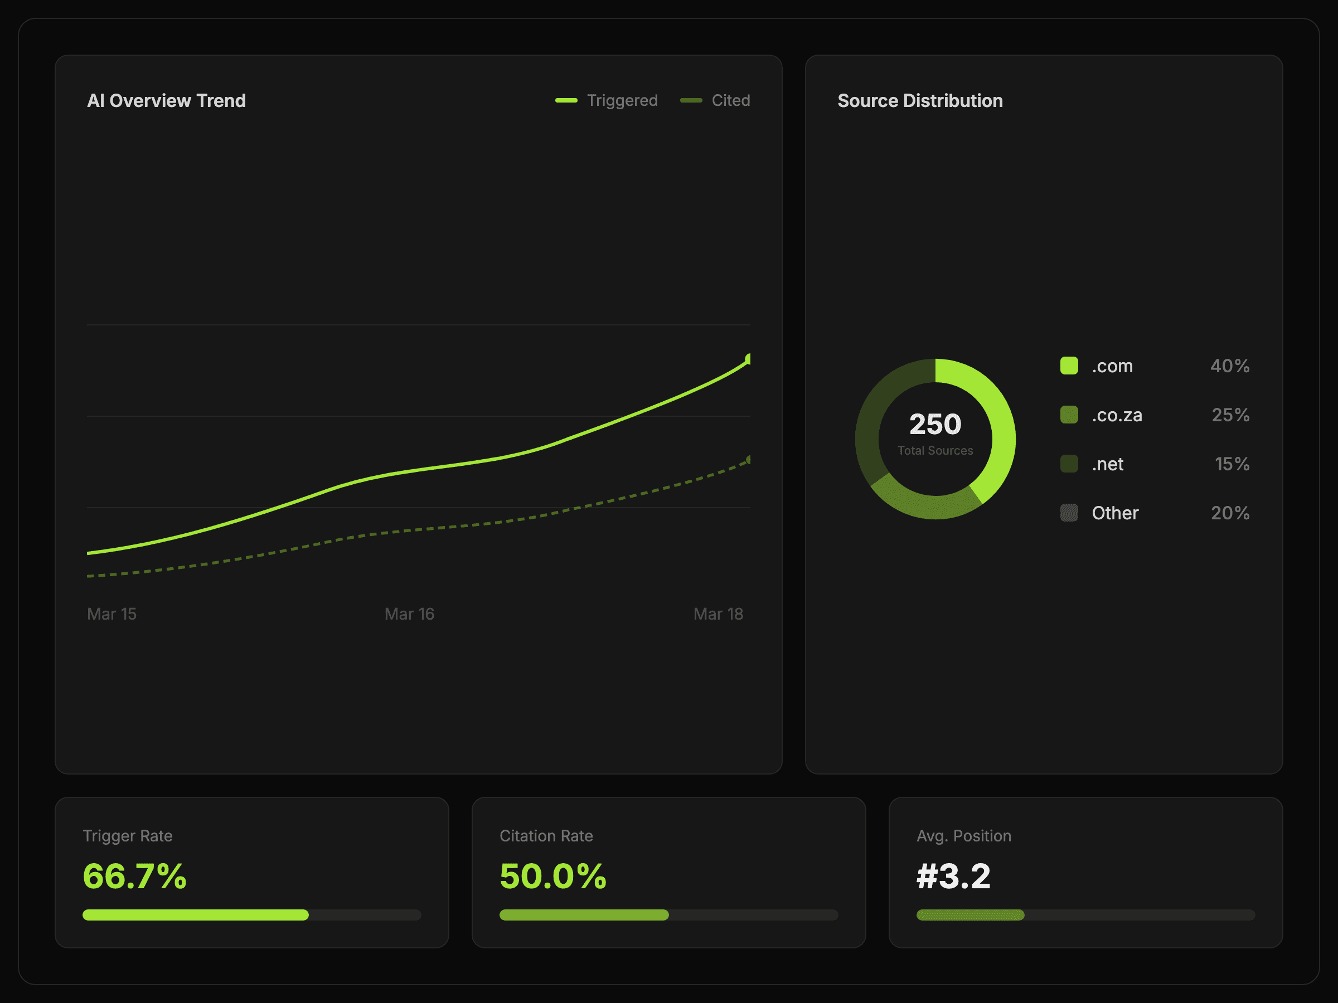Click the Cited dashed line endpoint dot
This screenshot has width=1338, height=1003.
[748, 460]
